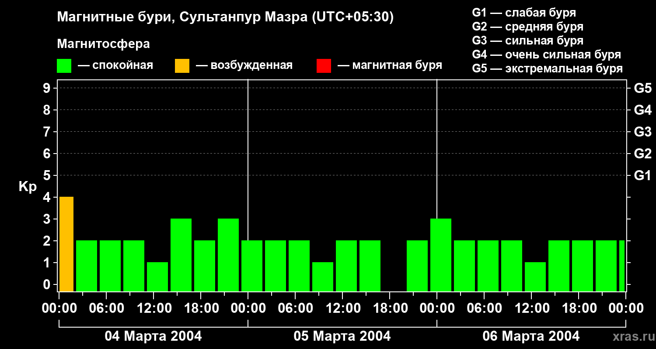Click the '9' value on Kp axis
The width and height of the screenshot is (656, 349).
click(x=48, y=88)
